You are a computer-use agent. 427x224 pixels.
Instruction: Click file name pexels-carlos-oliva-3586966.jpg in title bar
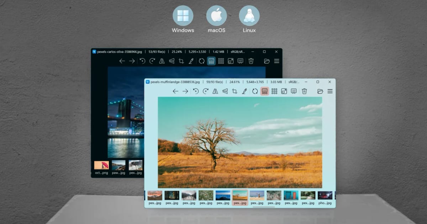coord(120,52)
